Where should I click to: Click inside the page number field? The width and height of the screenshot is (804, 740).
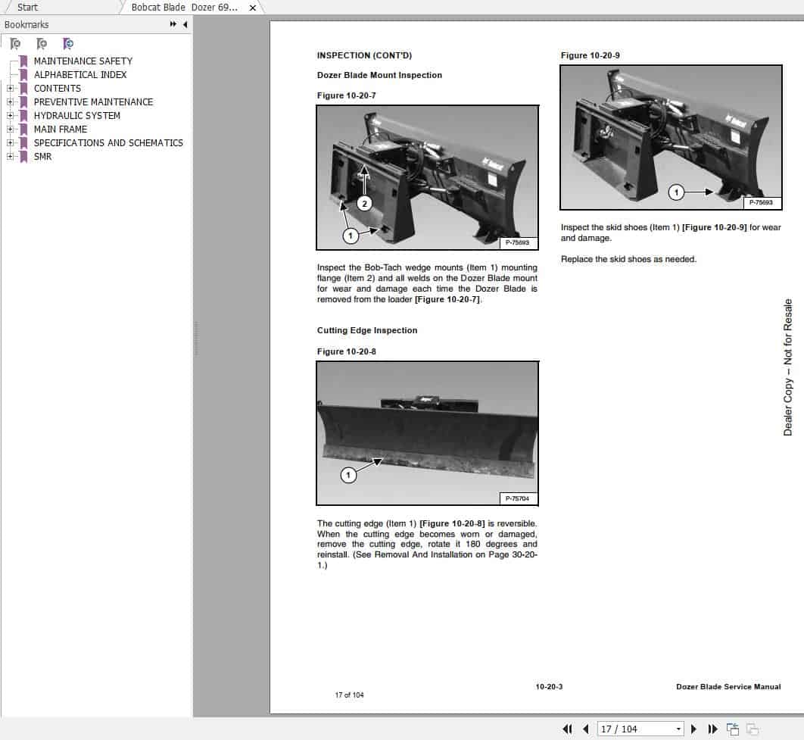pos(628,729)
